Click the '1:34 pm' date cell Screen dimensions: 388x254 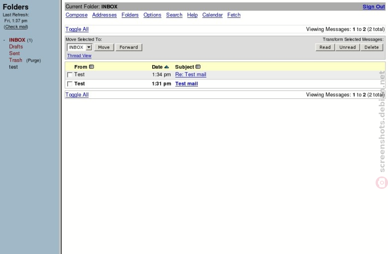(161, 75)
